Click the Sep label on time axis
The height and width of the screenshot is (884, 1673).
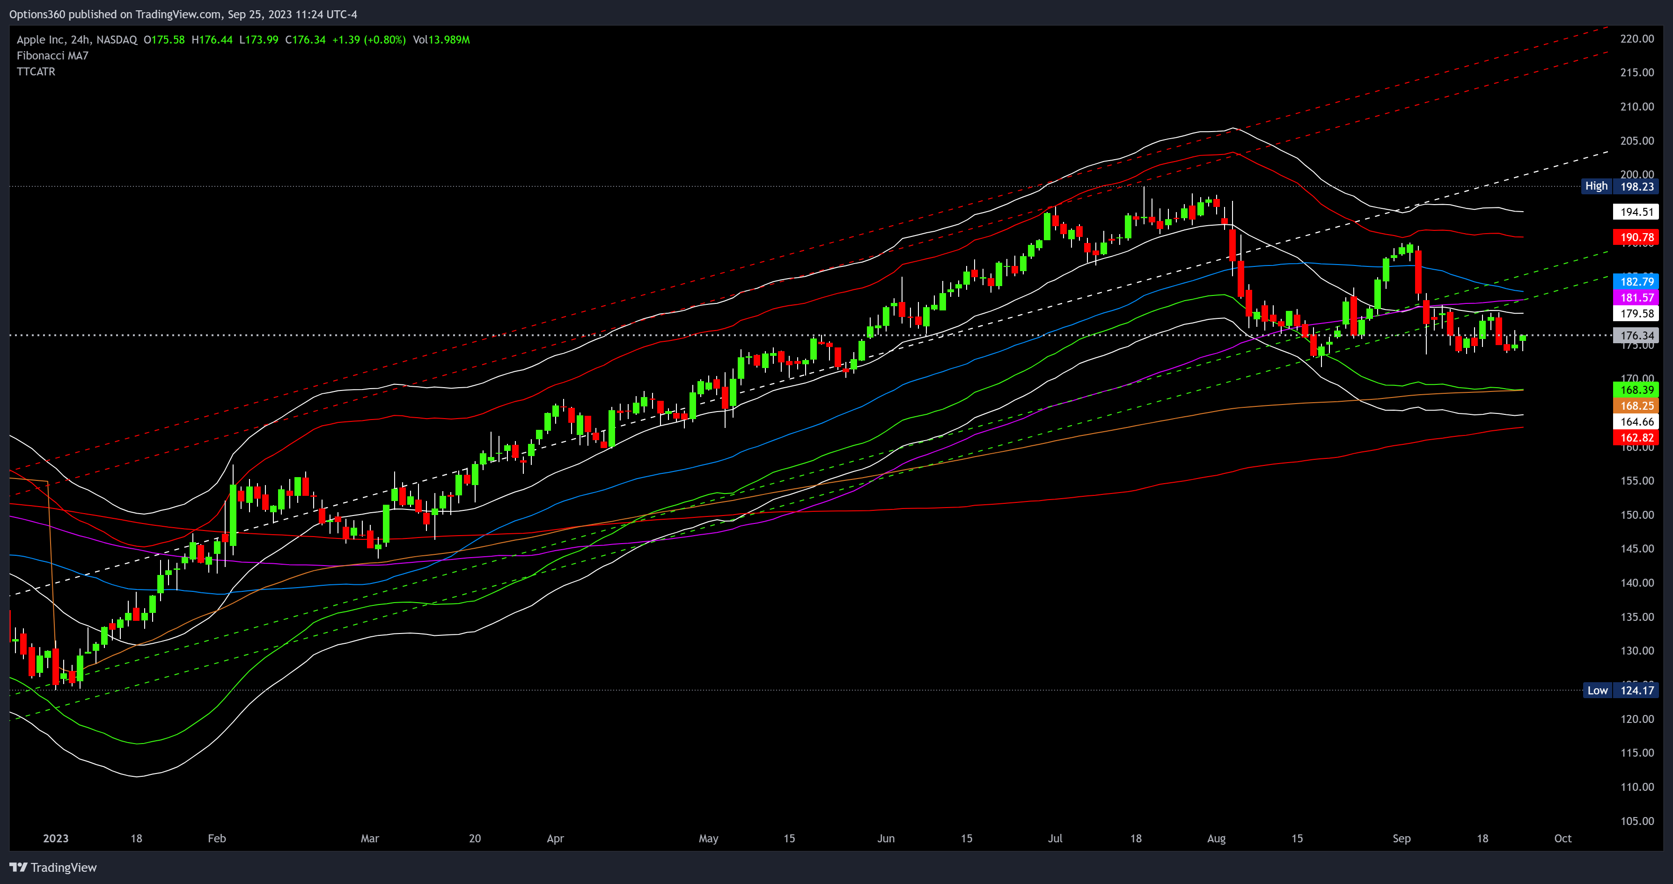click(1402, 839)
